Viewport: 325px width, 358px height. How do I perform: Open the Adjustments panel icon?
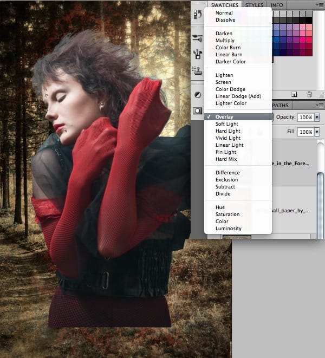point(198,95)
